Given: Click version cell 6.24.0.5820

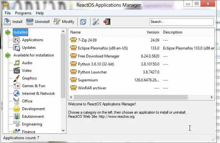Looking at the screenshot, I should point(150,56).
